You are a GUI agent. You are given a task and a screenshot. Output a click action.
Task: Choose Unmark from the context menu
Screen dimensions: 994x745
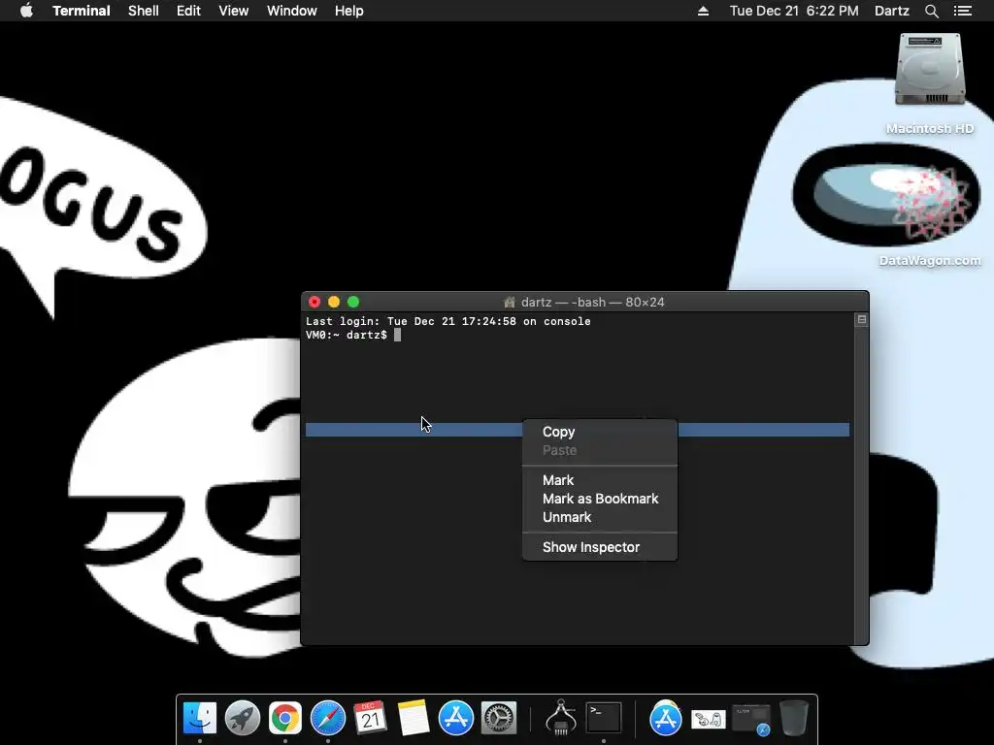600,517
